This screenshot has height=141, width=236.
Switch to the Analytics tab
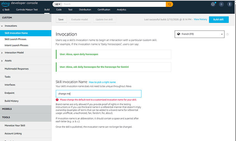coord(121,10)
